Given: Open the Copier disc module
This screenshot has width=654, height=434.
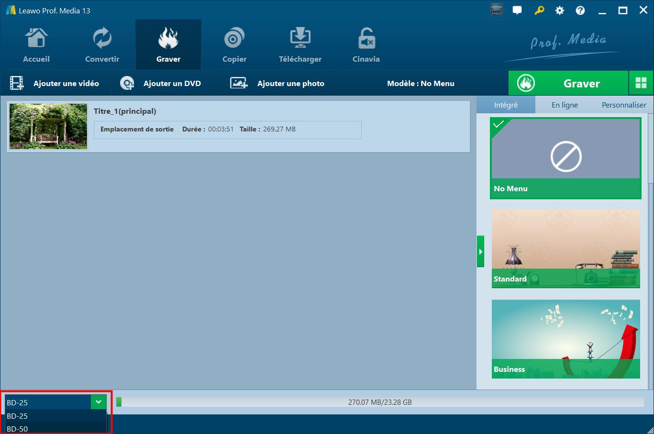Looking at the screenshot, I should click(x=234, y=45).
